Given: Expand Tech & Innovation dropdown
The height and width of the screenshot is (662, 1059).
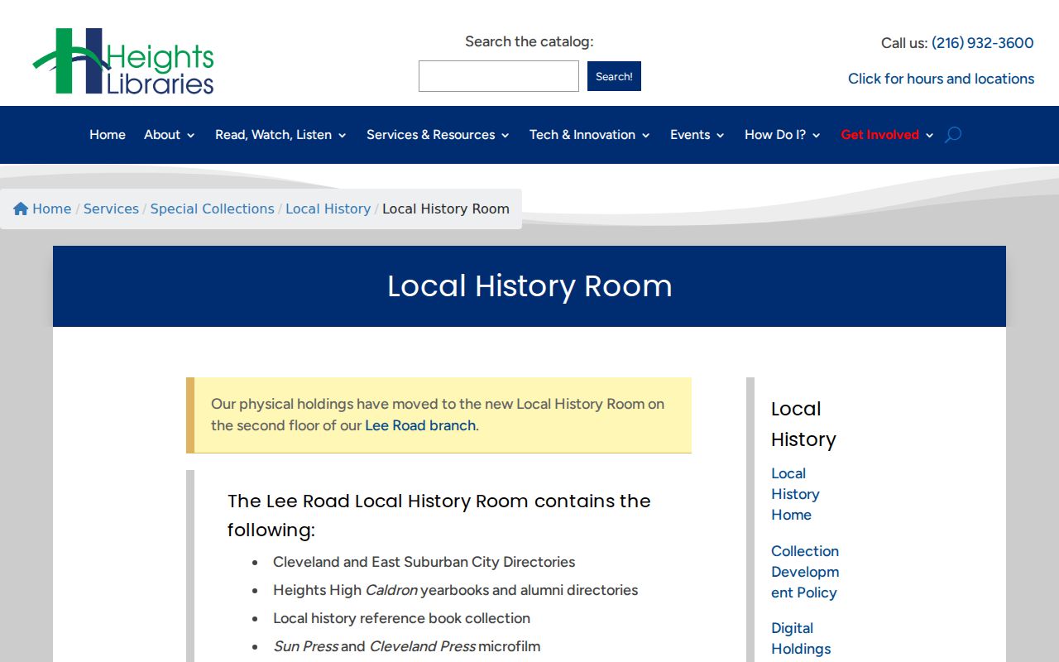Looking at the screenshot, I should click(x=590, y=135).
